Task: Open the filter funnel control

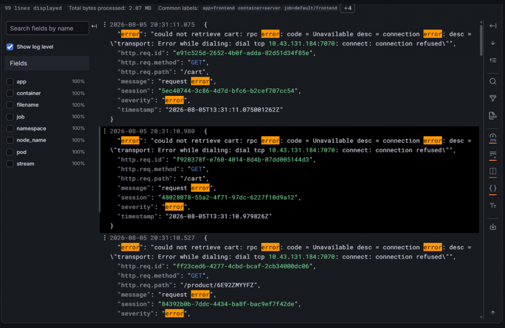Action: coord(493,98)
